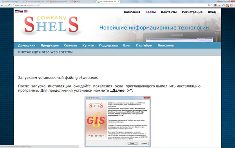Viewport: 235px width, 148px height.
Task: Click the zoom magnifier icon in address bar
Action: pos(209,5)
